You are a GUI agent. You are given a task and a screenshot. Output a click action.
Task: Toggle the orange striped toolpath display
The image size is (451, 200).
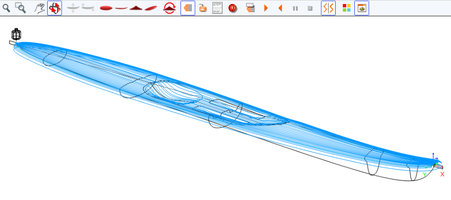[x=188, y=8]
